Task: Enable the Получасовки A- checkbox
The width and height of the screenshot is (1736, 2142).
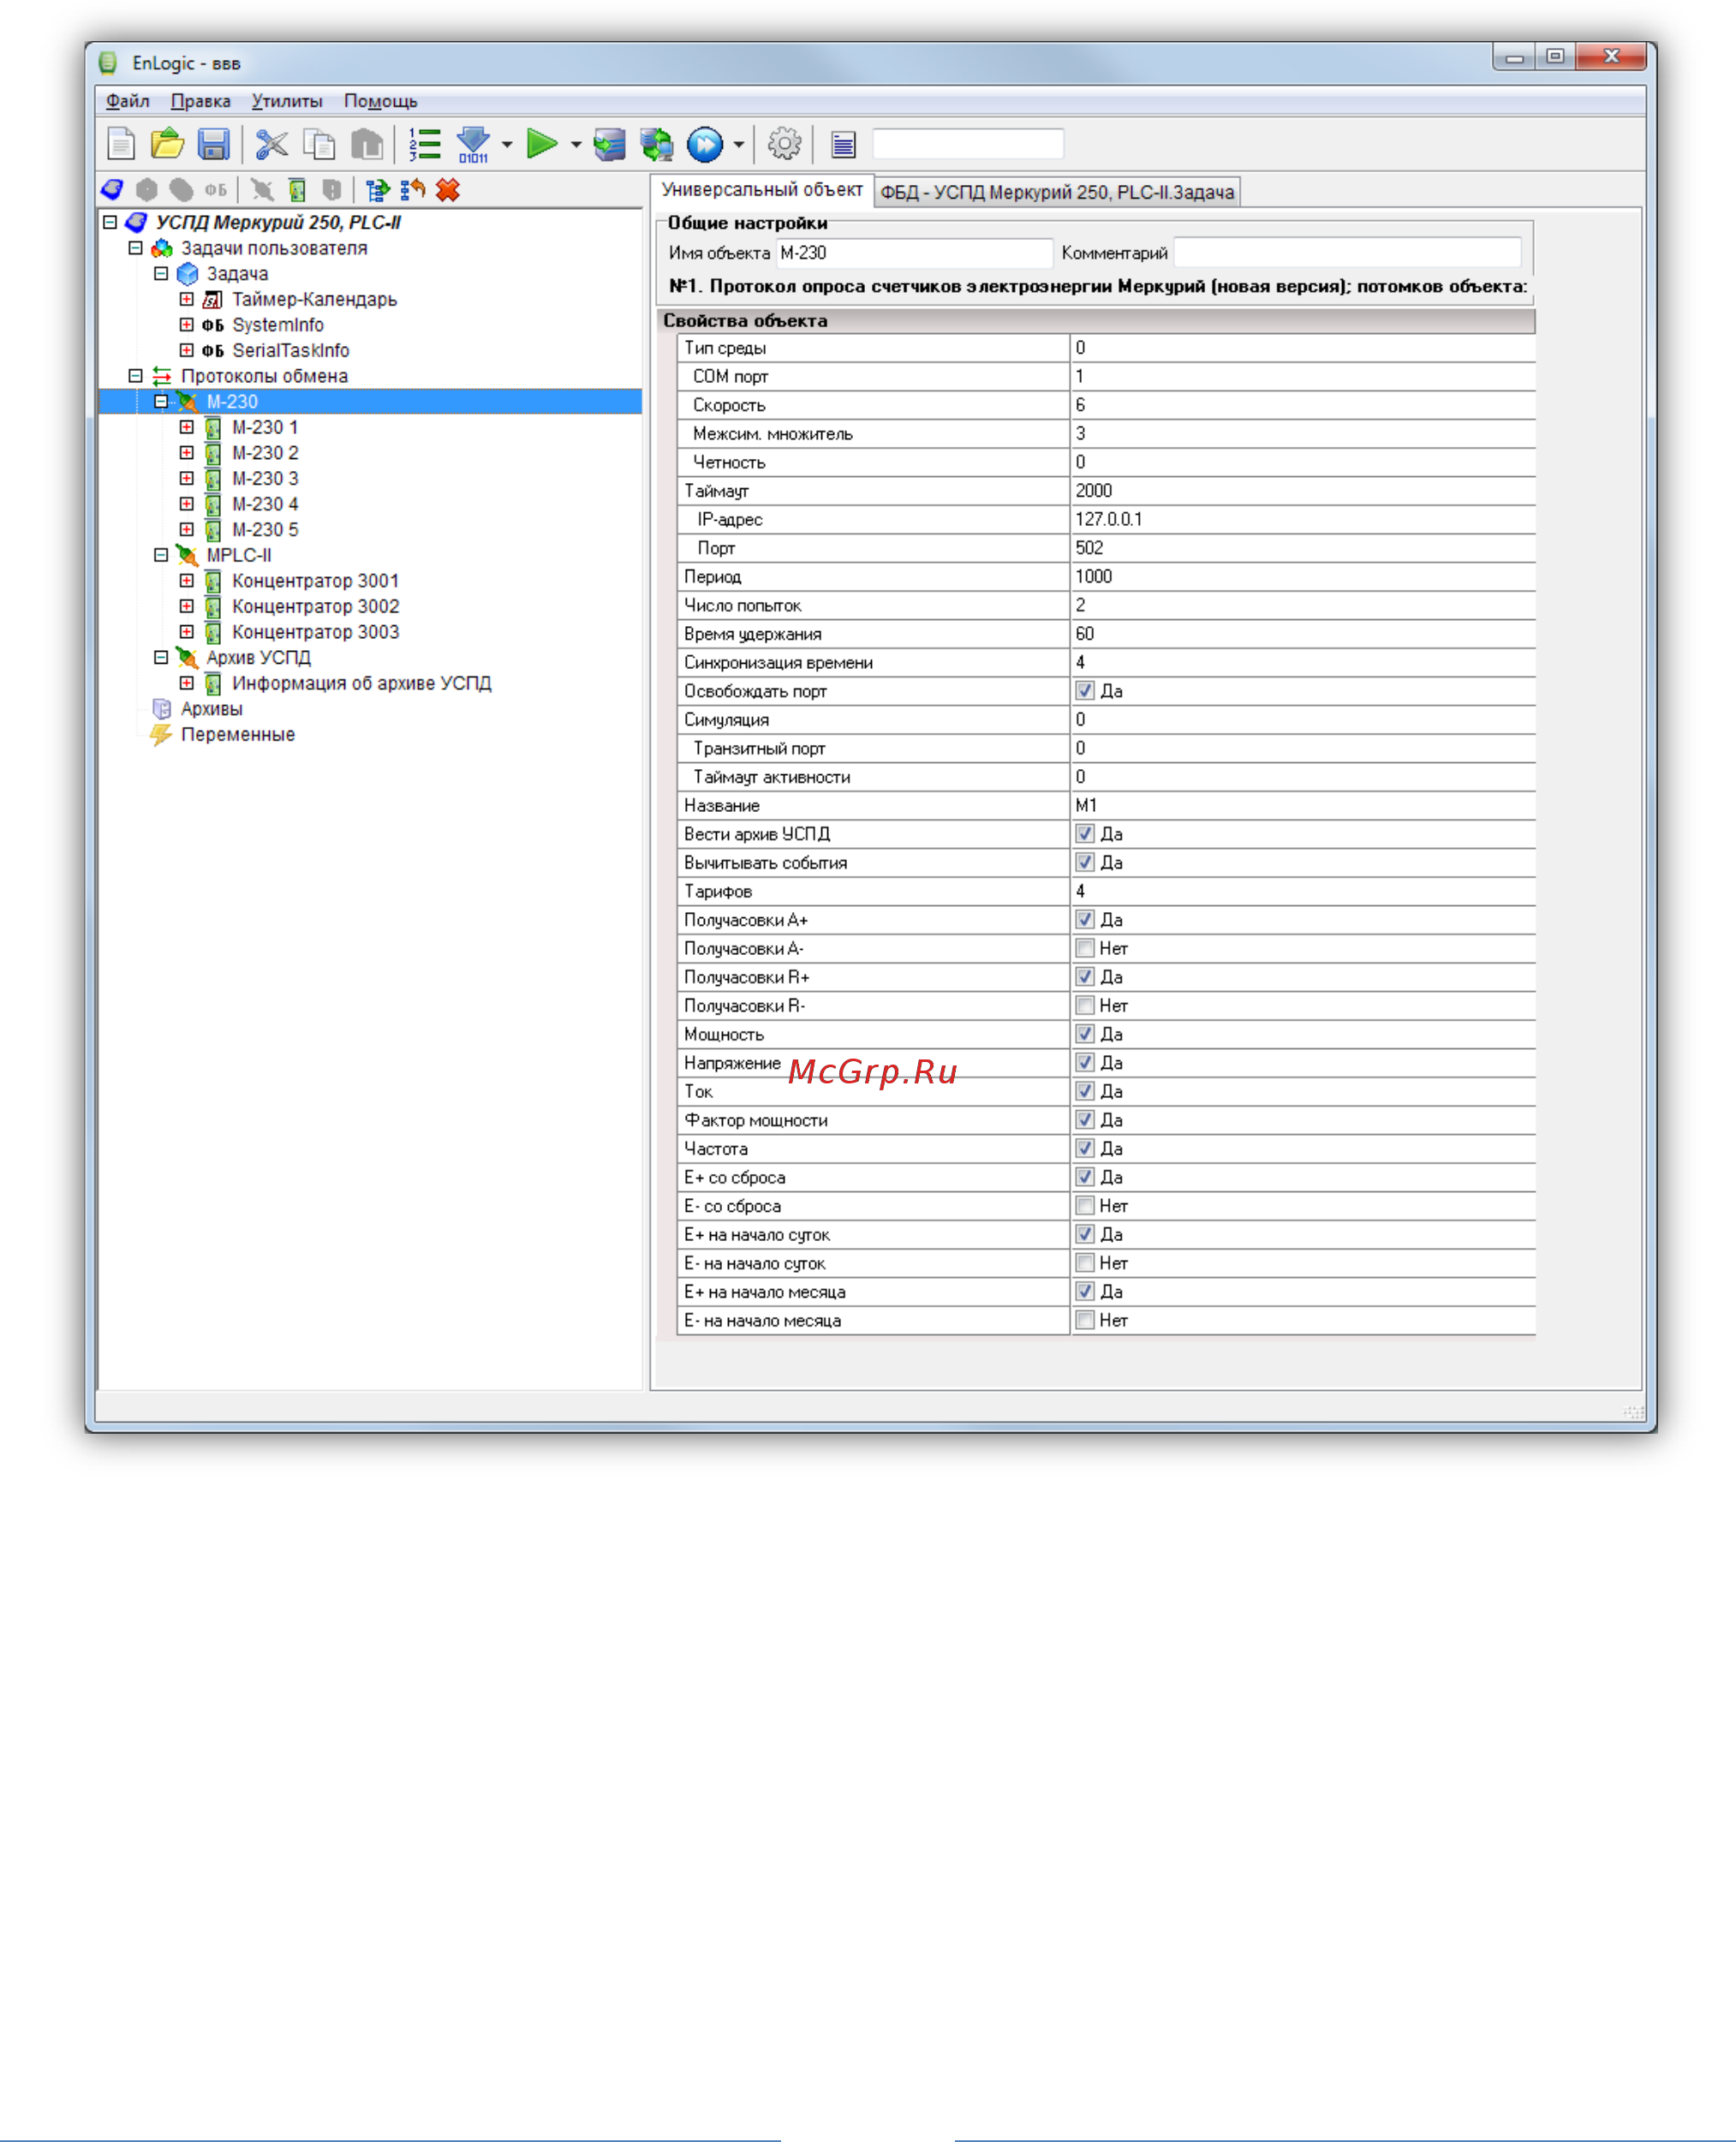Action: (1085, 948)
